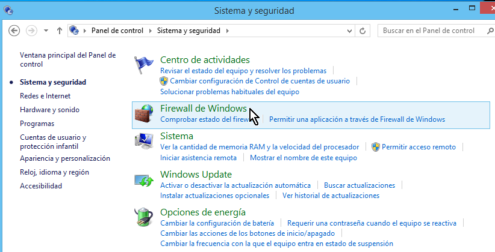The image size is (495, 252).
Task: Open Cuentas de usuario y protección infantil
Action: (53, 142)
